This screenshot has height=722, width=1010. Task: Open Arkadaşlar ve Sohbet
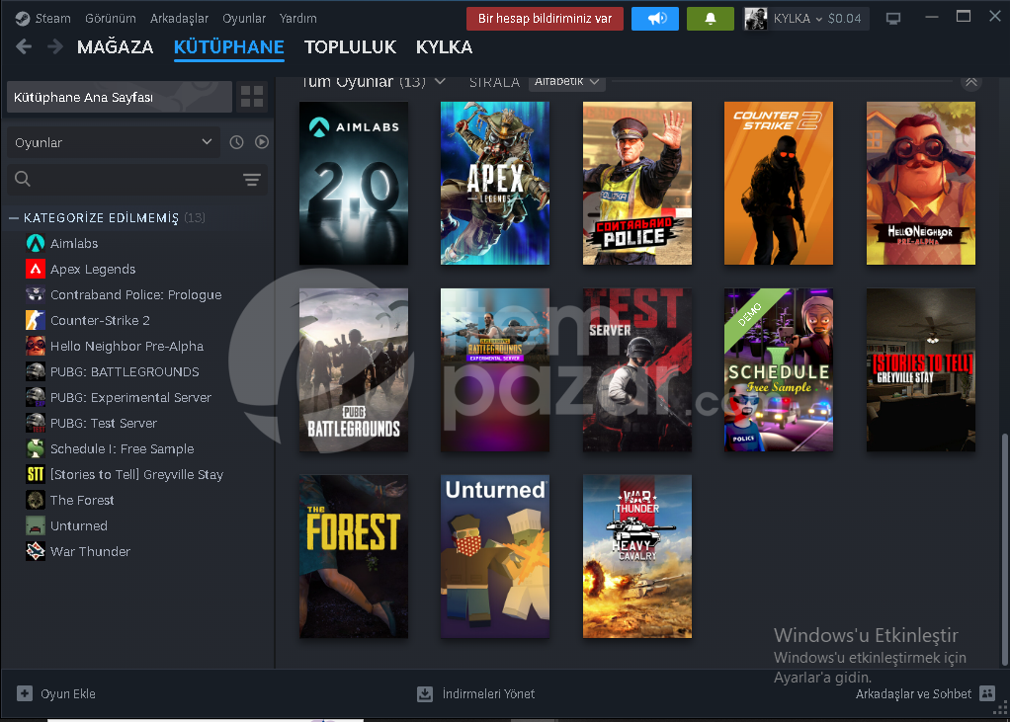pyautogui.click(x=913, y=693)
